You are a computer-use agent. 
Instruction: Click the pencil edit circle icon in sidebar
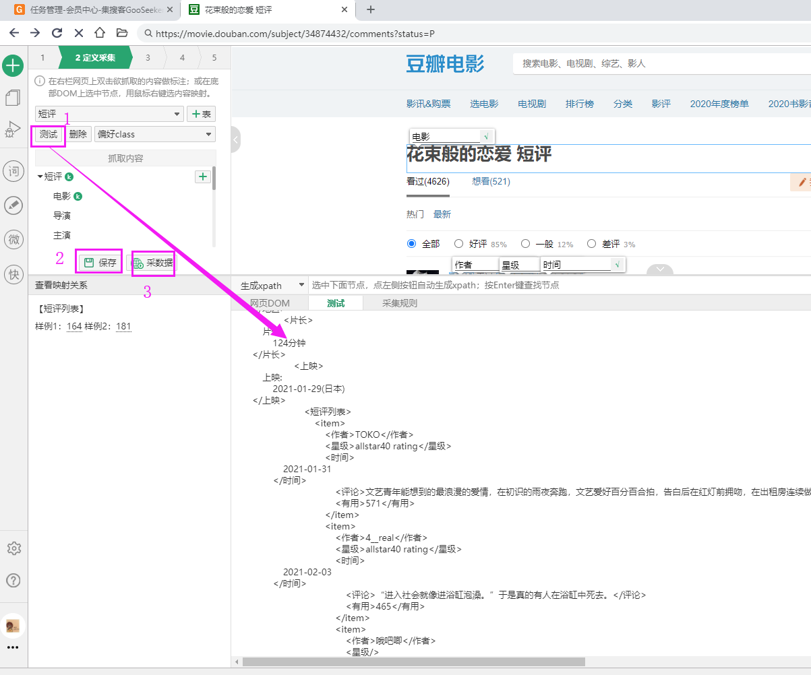[13, 205]
